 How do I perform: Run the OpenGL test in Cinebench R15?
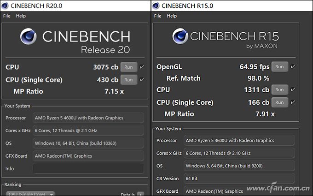279,66
